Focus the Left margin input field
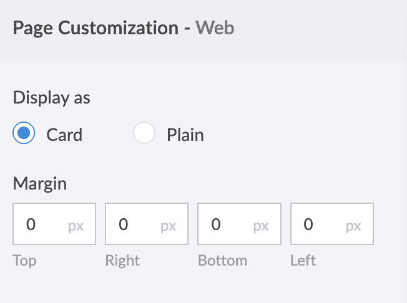 [x=321, y=224]
